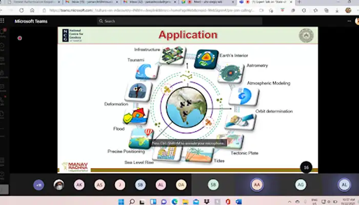Click the red recording indicator dot
The image size is (359, 205).
[x=19, y=38]
